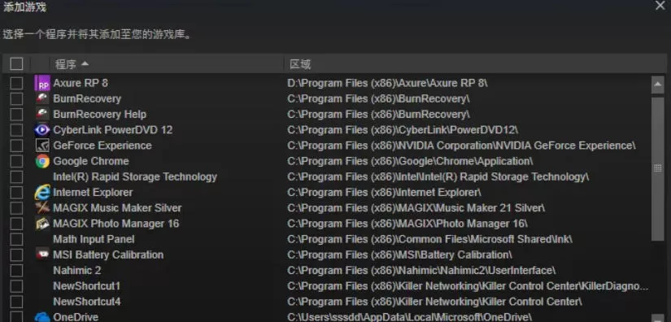
Task: Click the vertical scrollbar thumb
Action: click(x=658, y=168)
